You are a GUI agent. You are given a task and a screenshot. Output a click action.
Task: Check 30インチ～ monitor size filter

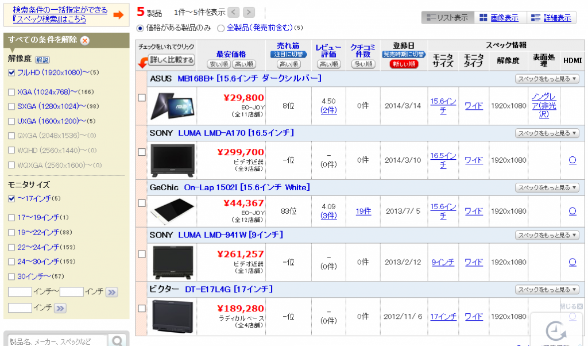click(x=11, y=276)
